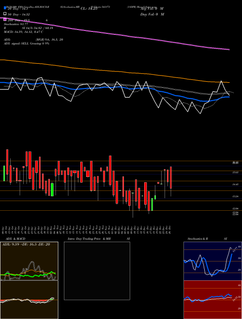Open the ADX & MACD panel chart
This screenshot has width=242, height=319.
(29, 261)
